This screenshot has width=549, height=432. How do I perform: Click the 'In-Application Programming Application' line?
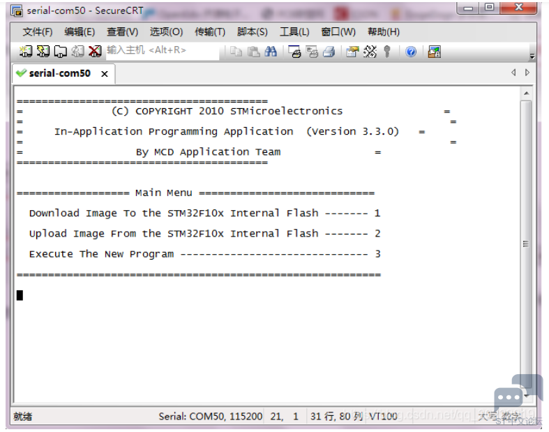(x=227, y=132)
